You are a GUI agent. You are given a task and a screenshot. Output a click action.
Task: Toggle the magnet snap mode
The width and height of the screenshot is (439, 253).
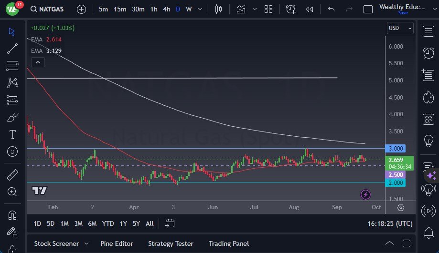click(12, 215)
